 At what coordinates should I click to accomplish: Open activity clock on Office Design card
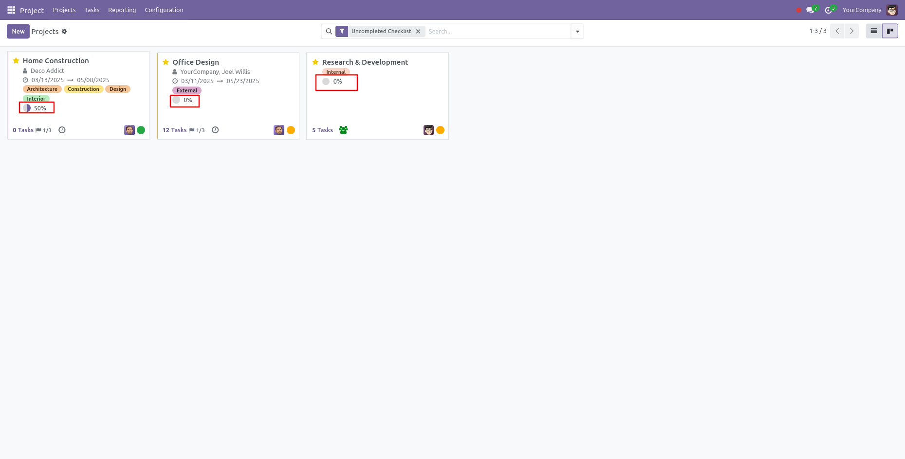215,130
